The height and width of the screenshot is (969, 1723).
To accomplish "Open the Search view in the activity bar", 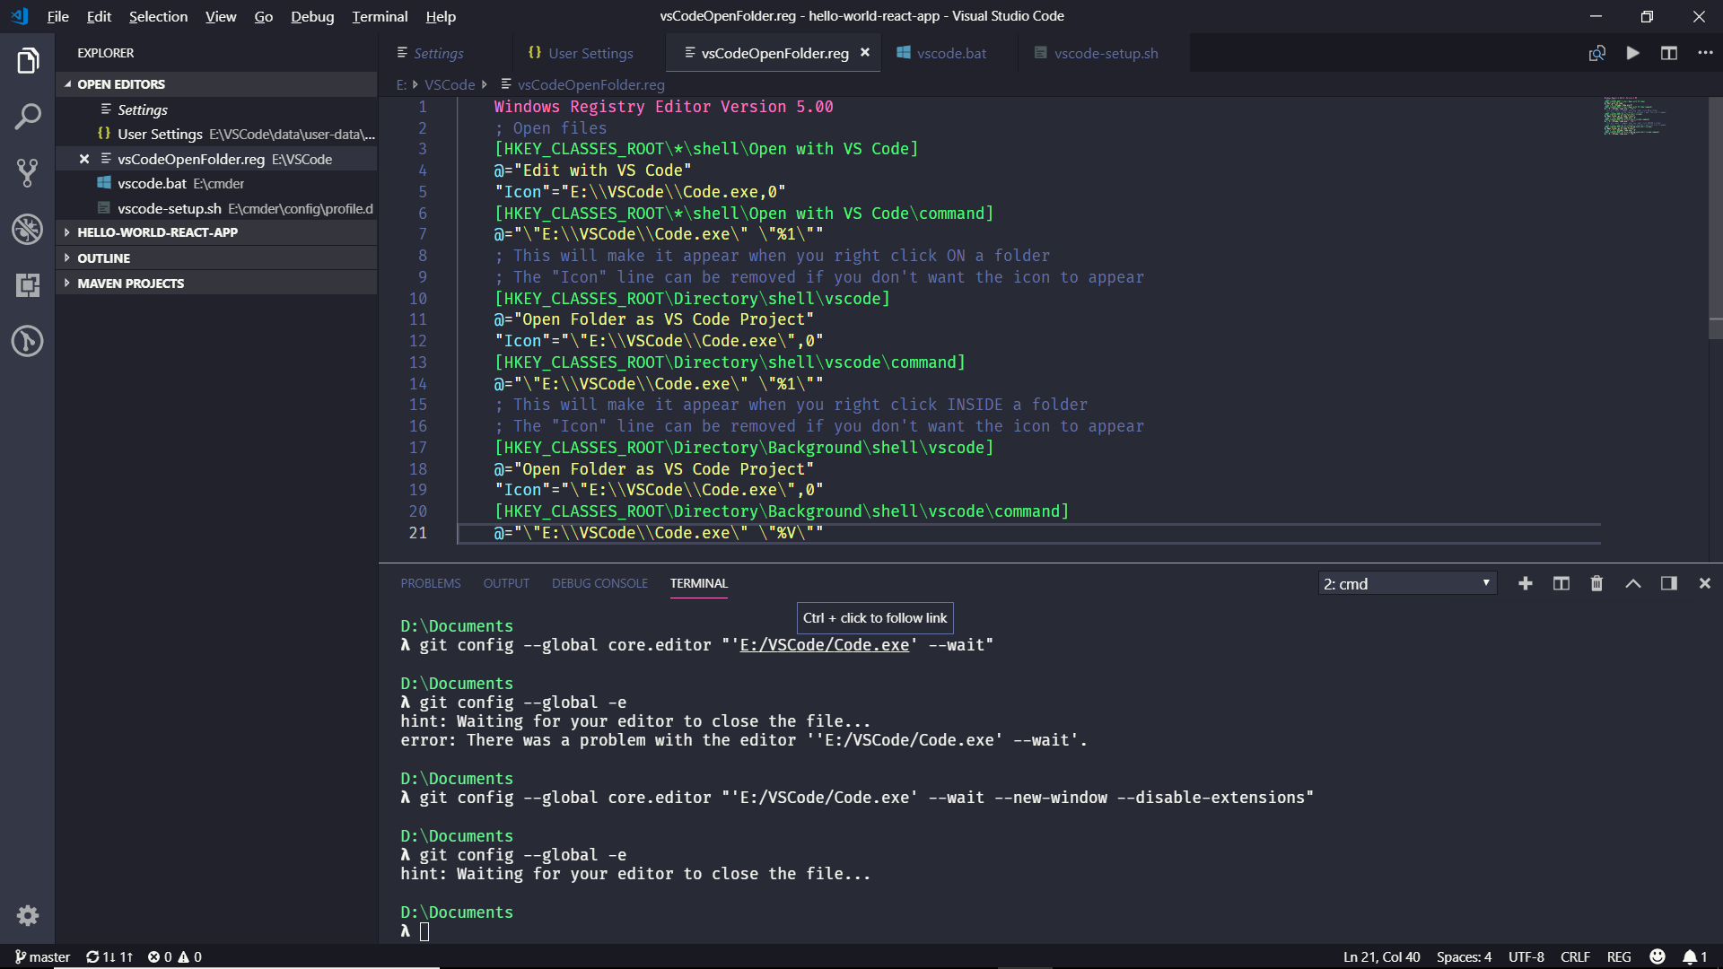I will 28,116.
